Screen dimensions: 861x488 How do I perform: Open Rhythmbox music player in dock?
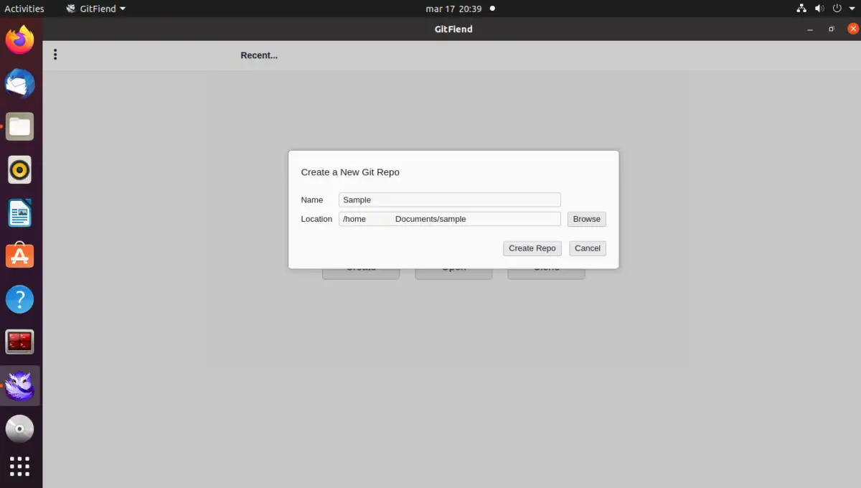tap(20, 170)
